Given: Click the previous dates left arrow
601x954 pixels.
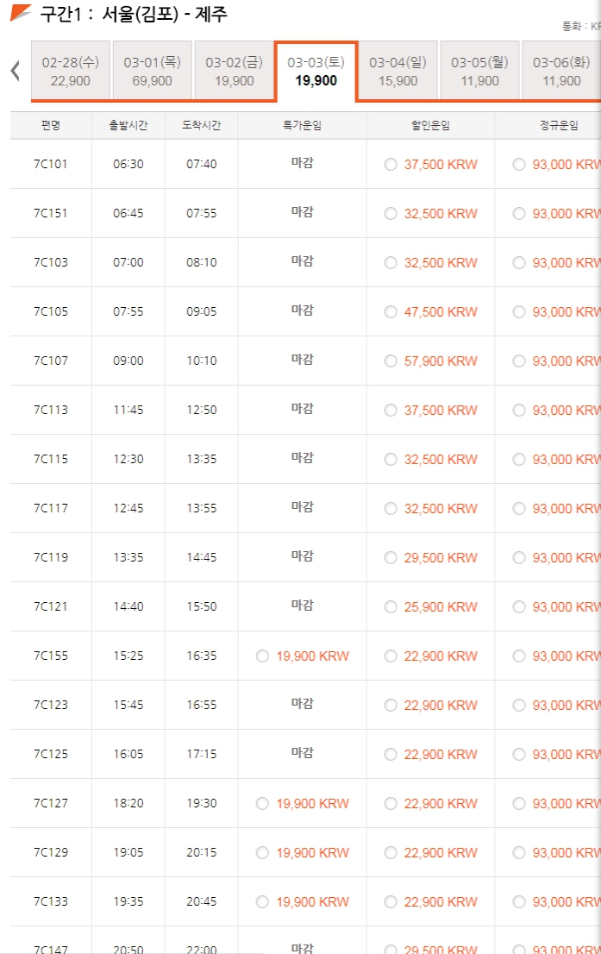Looking at the screenshot, I should 15,71.
